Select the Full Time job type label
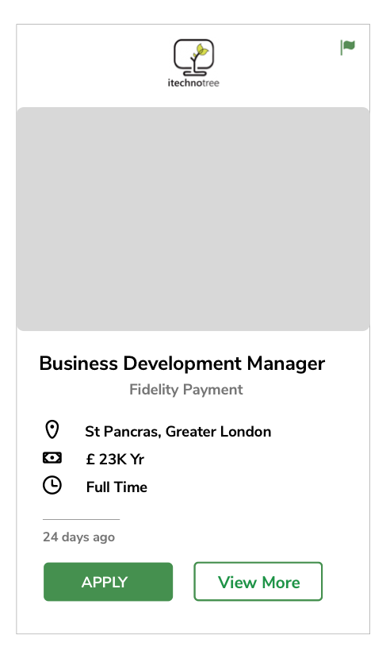This screenshot has width=390, height=662. click(x=117, y=487)
